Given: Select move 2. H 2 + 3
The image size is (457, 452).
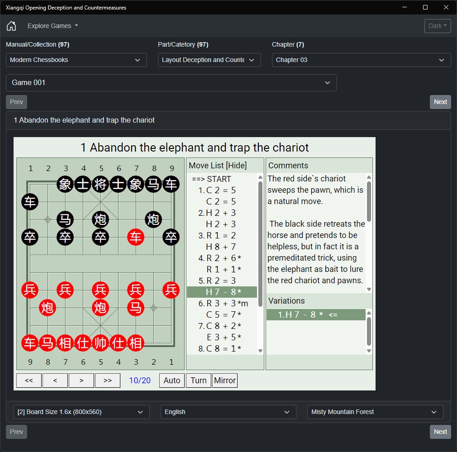Looking at the screenshot, I should coord(222,213).
